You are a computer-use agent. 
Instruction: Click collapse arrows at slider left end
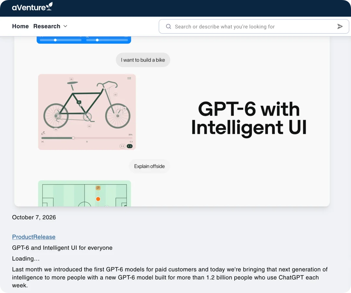(43, 142)
